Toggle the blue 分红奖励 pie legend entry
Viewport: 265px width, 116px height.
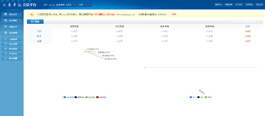(69, 97)
